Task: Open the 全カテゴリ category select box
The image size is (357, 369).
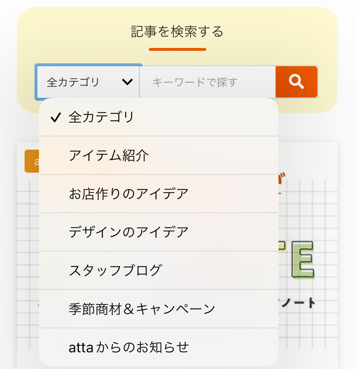Action: point(88,82)
